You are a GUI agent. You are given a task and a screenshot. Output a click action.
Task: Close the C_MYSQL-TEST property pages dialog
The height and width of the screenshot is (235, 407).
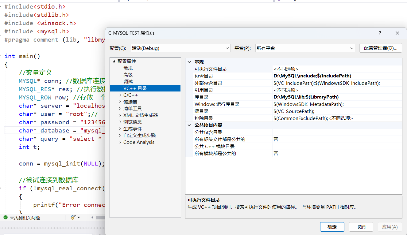(397, 33)
